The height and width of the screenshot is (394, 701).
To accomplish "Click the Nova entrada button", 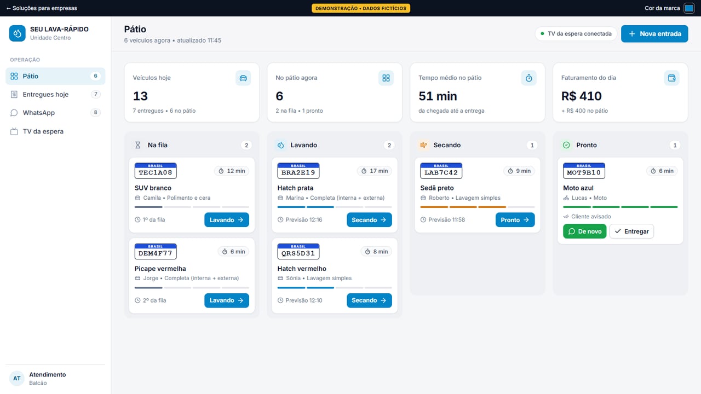I will point(654,33).
